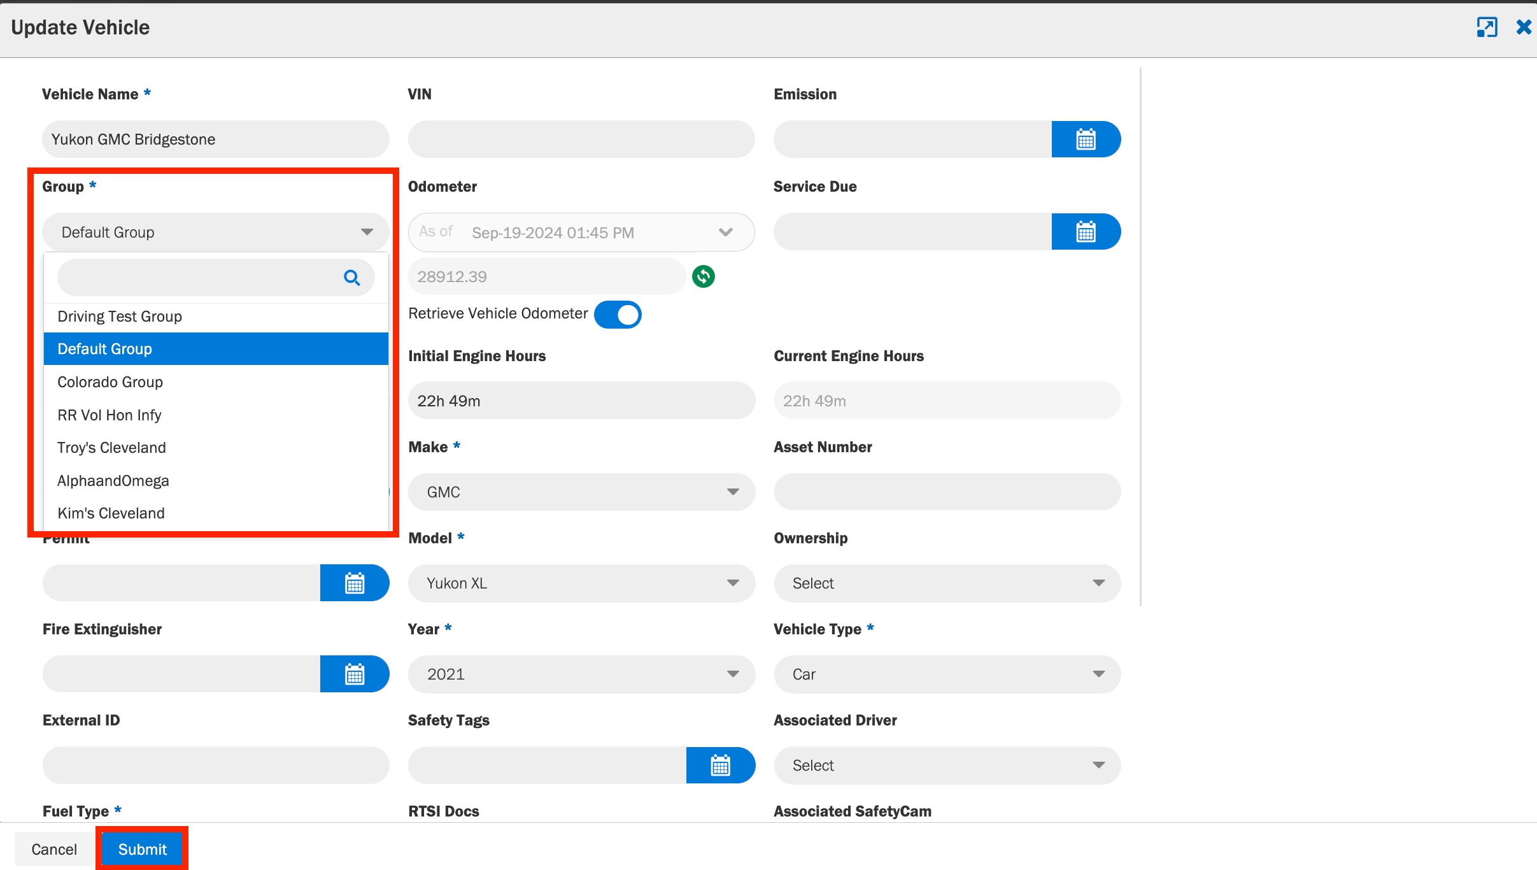Choose RR Vol Hon Infy group
Viewport: 1537px width, 870px height.
[x=216, y=415]
